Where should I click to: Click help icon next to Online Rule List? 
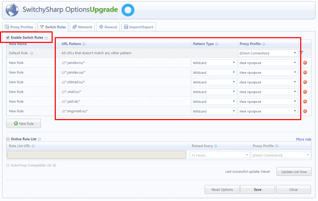pyautogui.click(x=39, y=139)
